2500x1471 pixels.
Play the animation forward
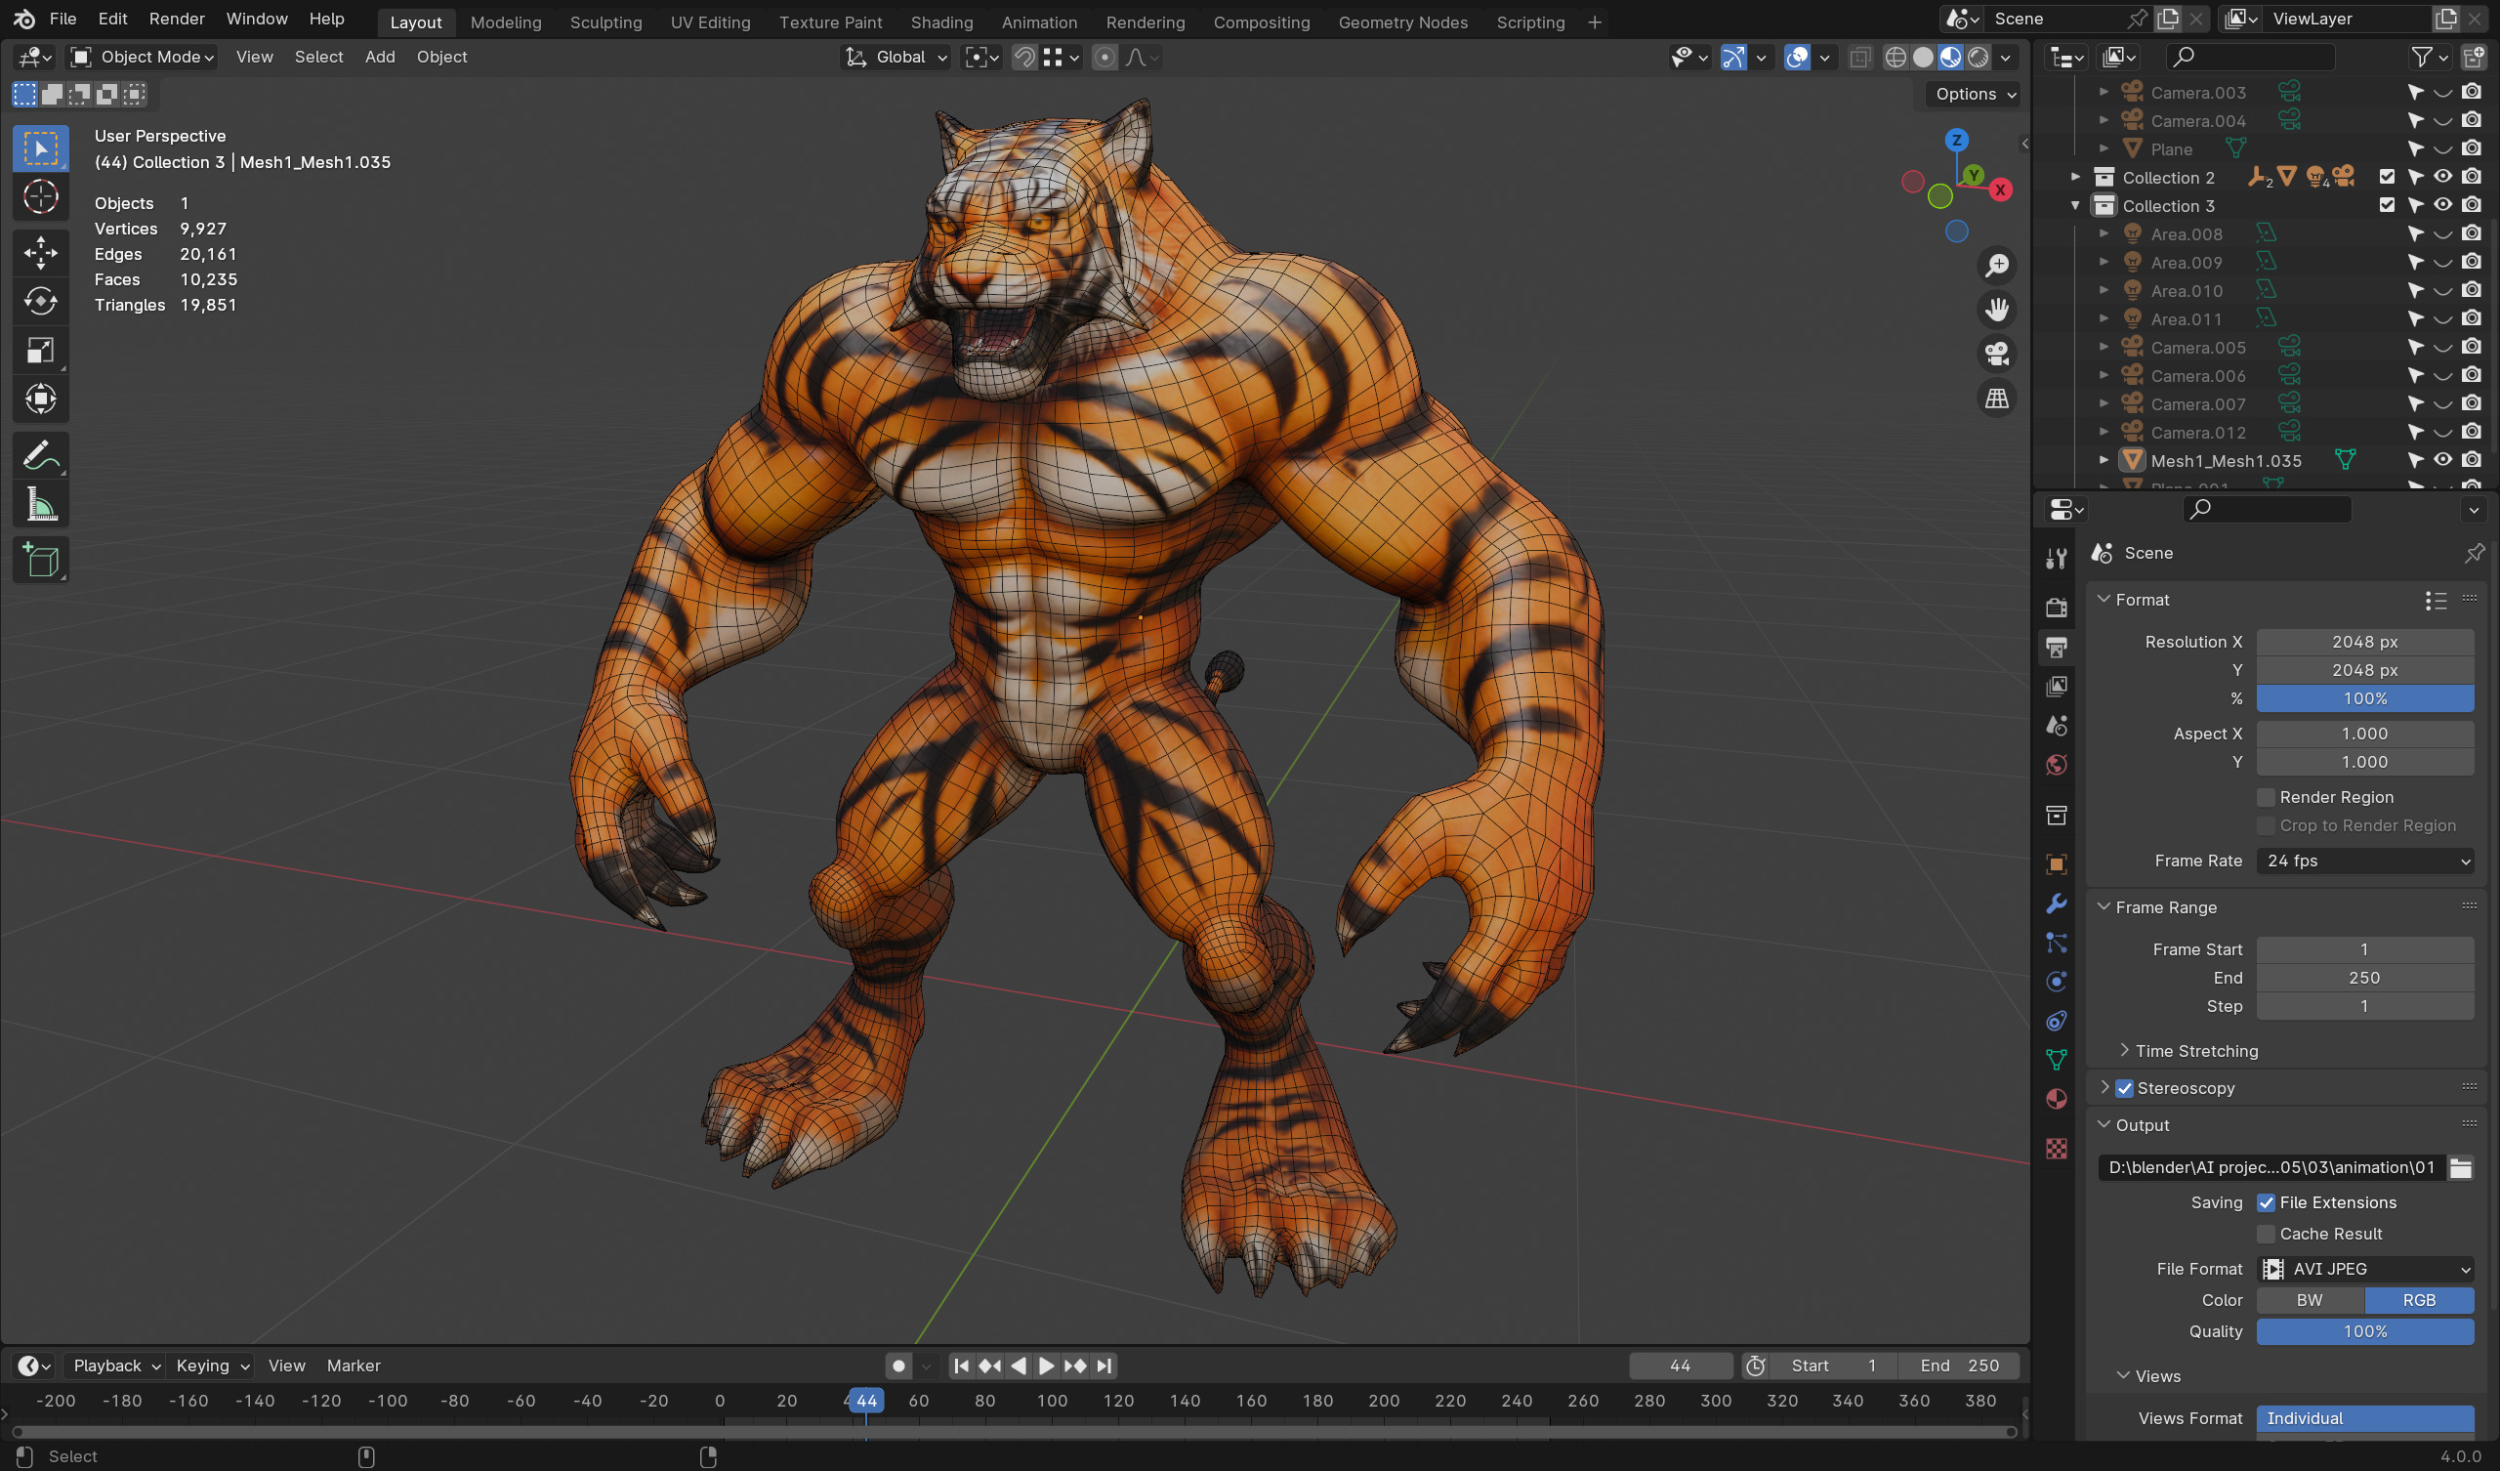tap(1047, 1366)
